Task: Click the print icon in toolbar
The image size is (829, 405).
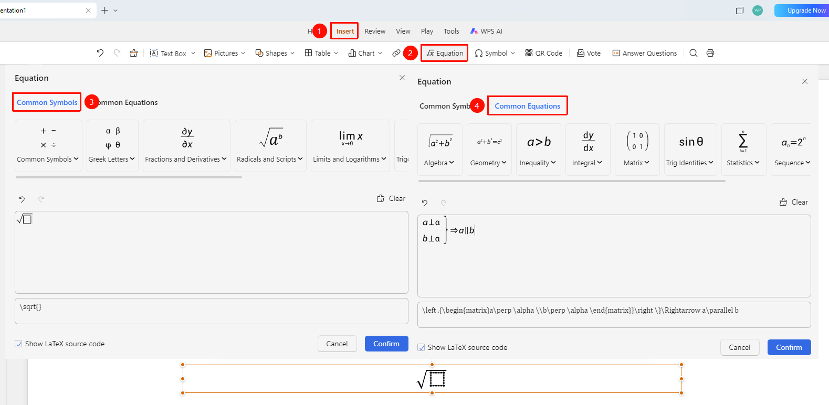Action: click(x=710, y=53)
